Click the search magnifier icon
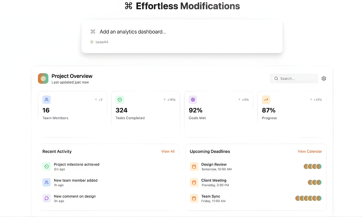The height and width of the screenshot is (217, 362). click(x=276, y=78)
